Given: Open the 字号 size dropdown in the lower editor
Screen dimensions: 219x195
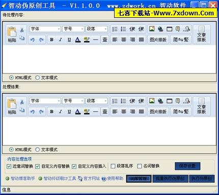Looking at the screenshot, I should click(73, 101).
